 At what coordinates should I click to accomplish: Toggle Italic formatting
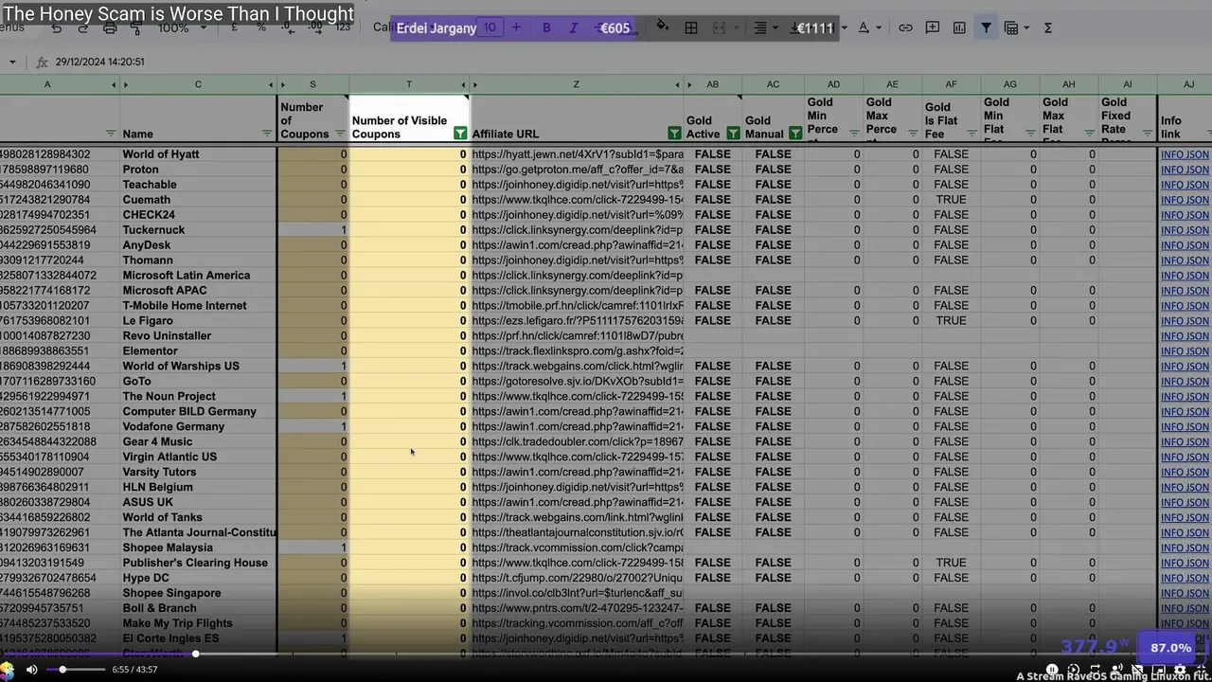click(x=573, y=27)
